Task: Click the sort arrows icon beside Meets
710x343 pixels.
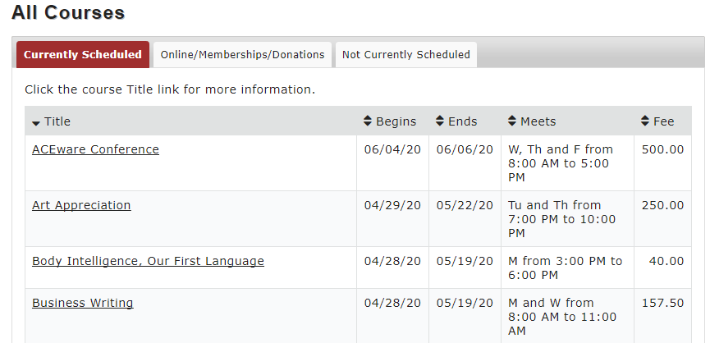Action: tap(512, 121)
